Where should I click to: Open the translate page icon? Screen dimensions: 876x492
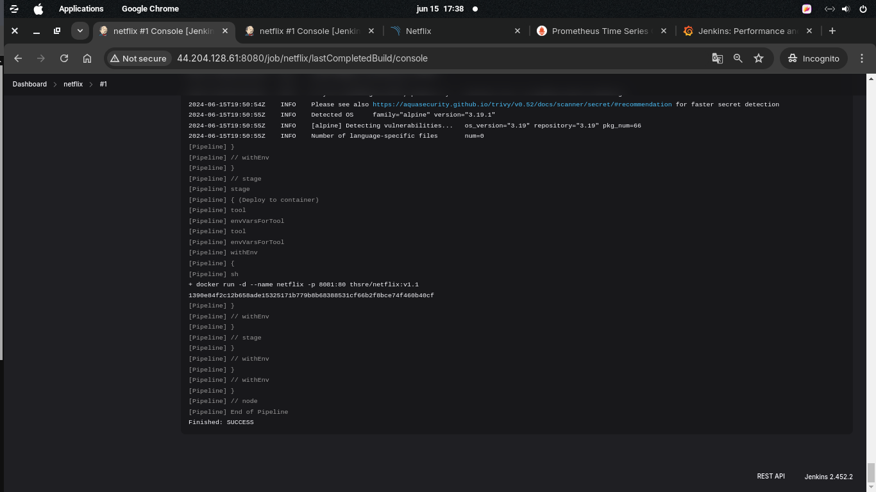coord(718,58)
